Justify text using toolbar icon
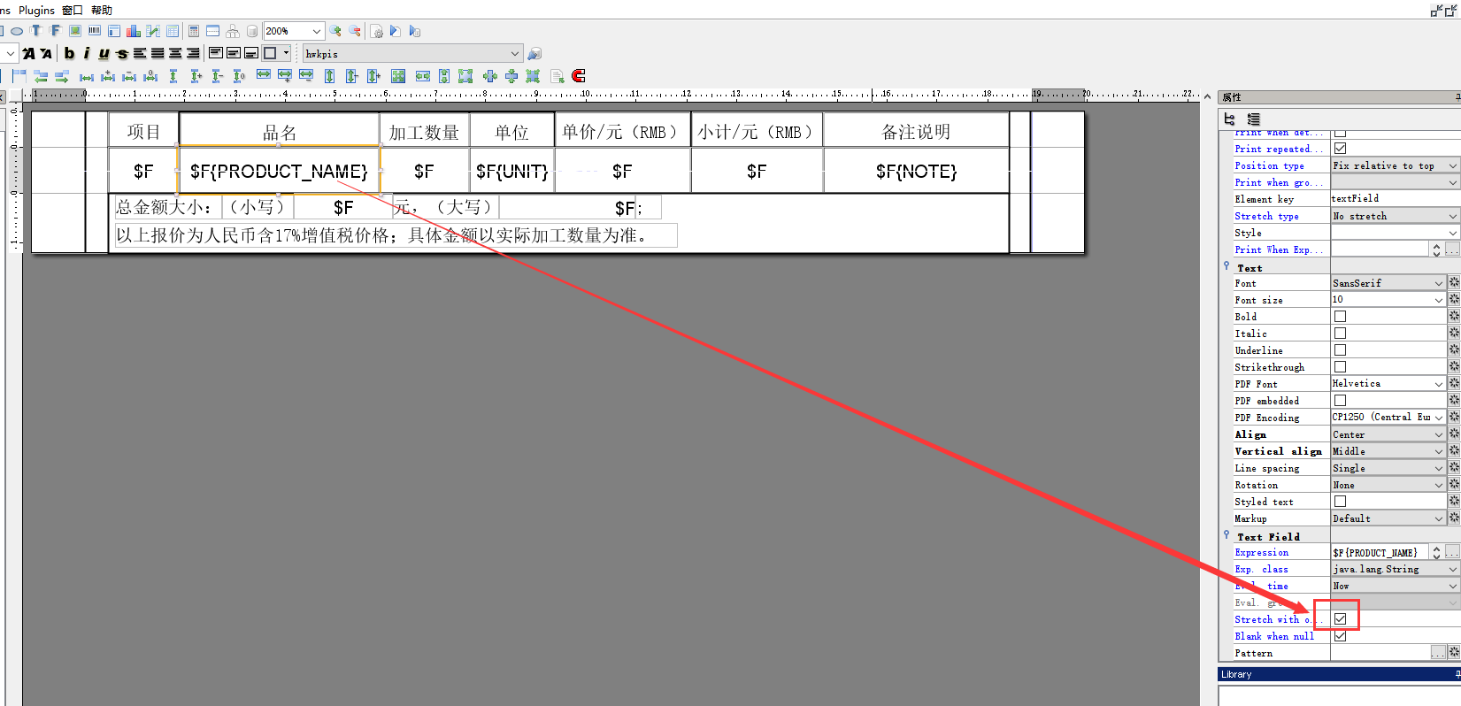The image size is (1461, 706). click(x=158, y=53)
